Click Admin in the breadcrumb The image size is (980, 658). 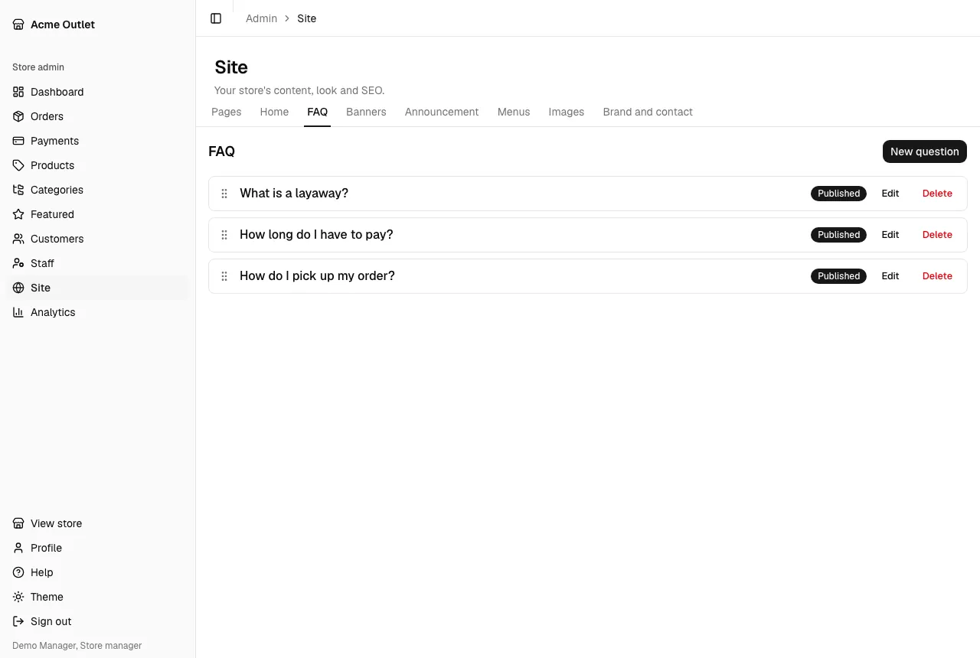[x=261, y=18]
